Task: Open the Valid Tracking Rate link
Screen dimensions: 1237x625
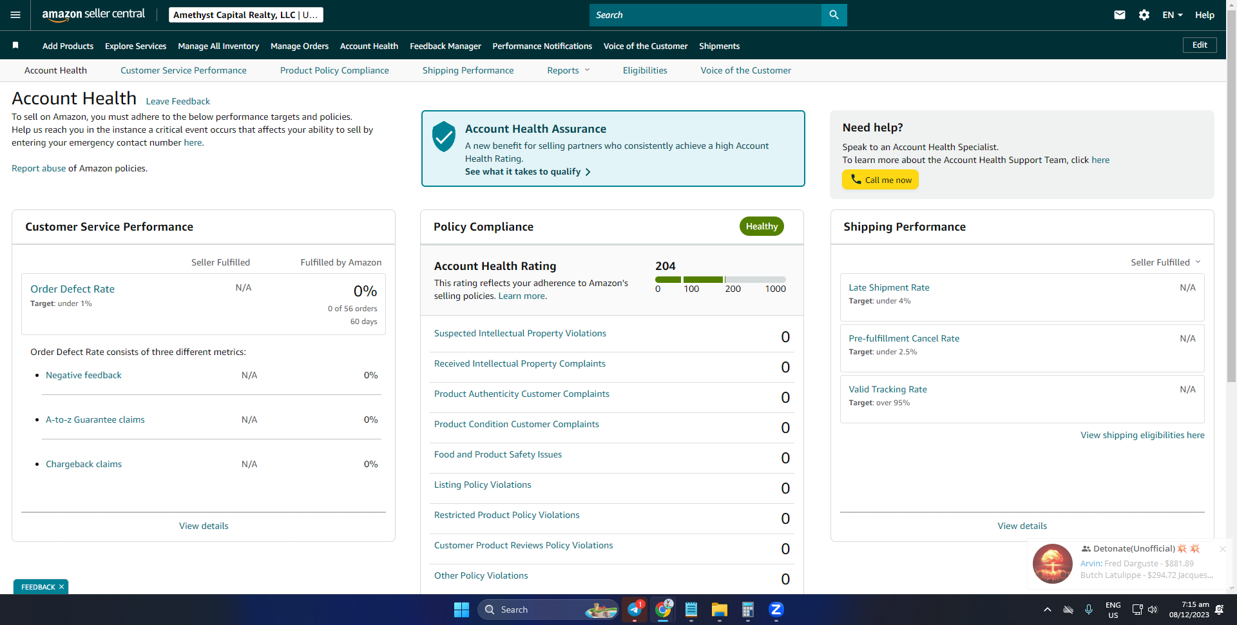Action: [x=888, y=389]
